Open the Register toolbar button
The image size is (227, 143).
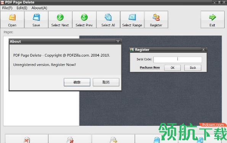(156, 19)
